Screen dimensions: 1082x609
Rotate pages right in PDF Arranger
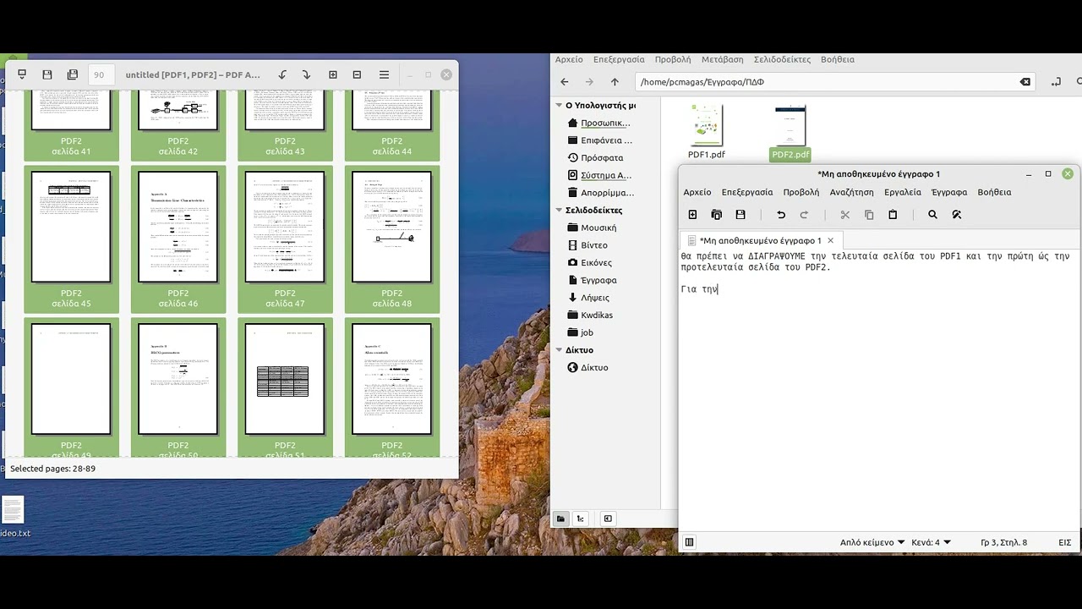(x=306, y=74)
